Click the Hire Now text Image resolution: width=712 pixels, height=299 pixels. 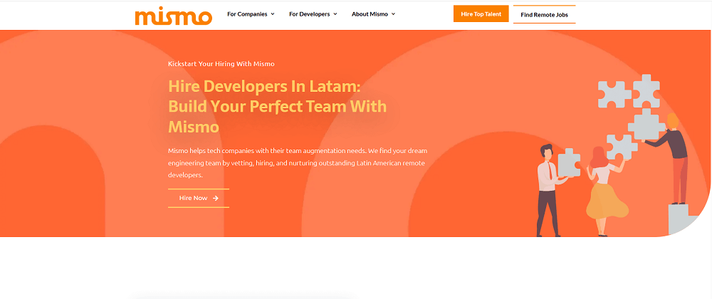coord(193,198)
